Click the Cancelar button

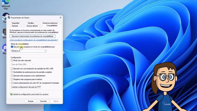43,101
